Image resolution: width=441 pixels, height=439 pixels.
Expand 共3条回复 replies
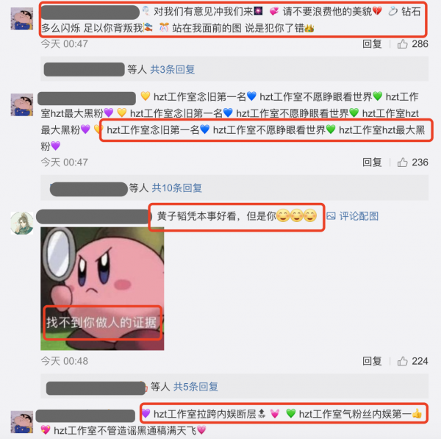pyautogui.click(x=173, y=69)
